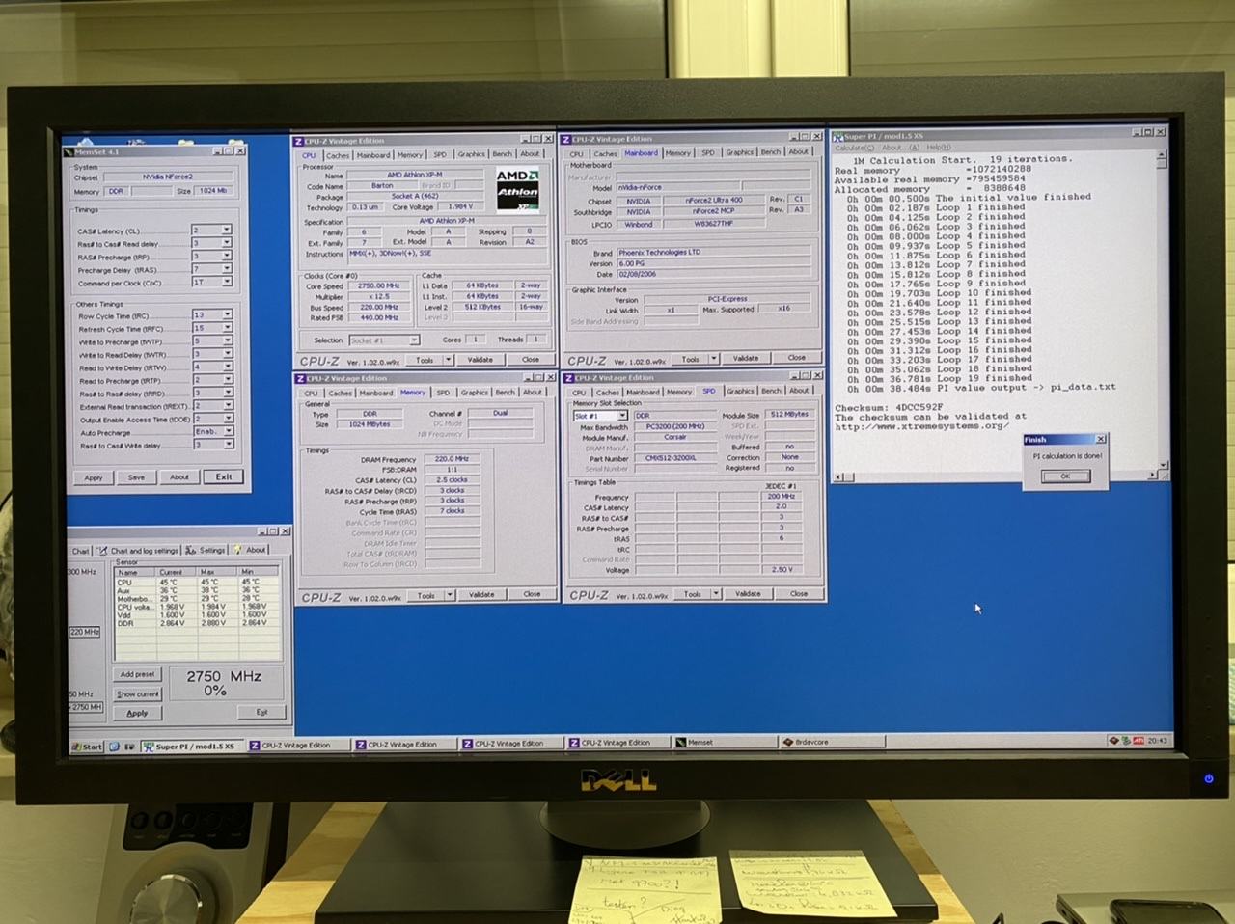This screenshot has width=1235, height=924.
Task: Expand the CAS# Latency (CL) dropdown in MemSet
Action: coord(226,231)
